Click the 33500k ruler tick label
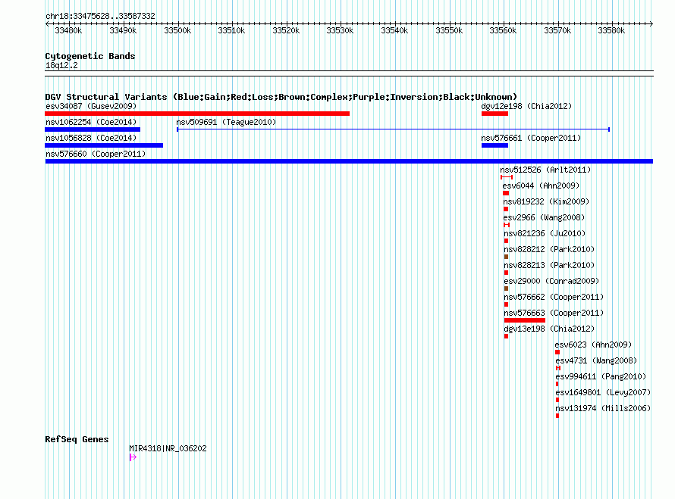675x499 pixels. 177,30
